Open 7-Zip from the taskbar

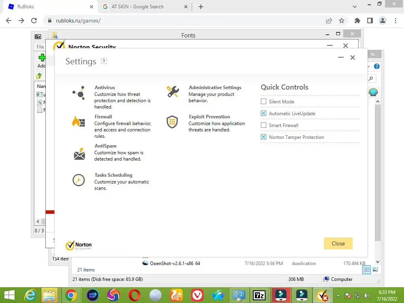pos(260,295)
